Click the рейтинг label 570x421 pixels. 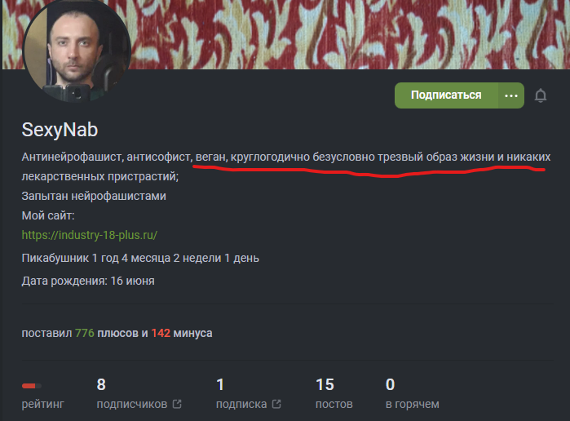tap(43, 404)
